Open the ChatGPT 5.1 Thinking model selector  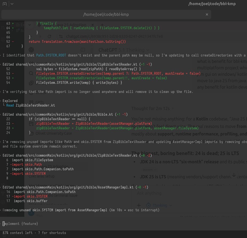pyautogui.click(x=123, y=50)
